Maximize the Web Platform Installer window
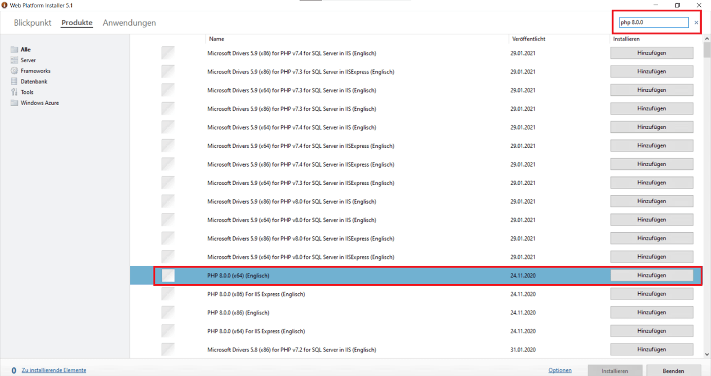The height and width of the screenshot is (376, 711). pos(677,5)
